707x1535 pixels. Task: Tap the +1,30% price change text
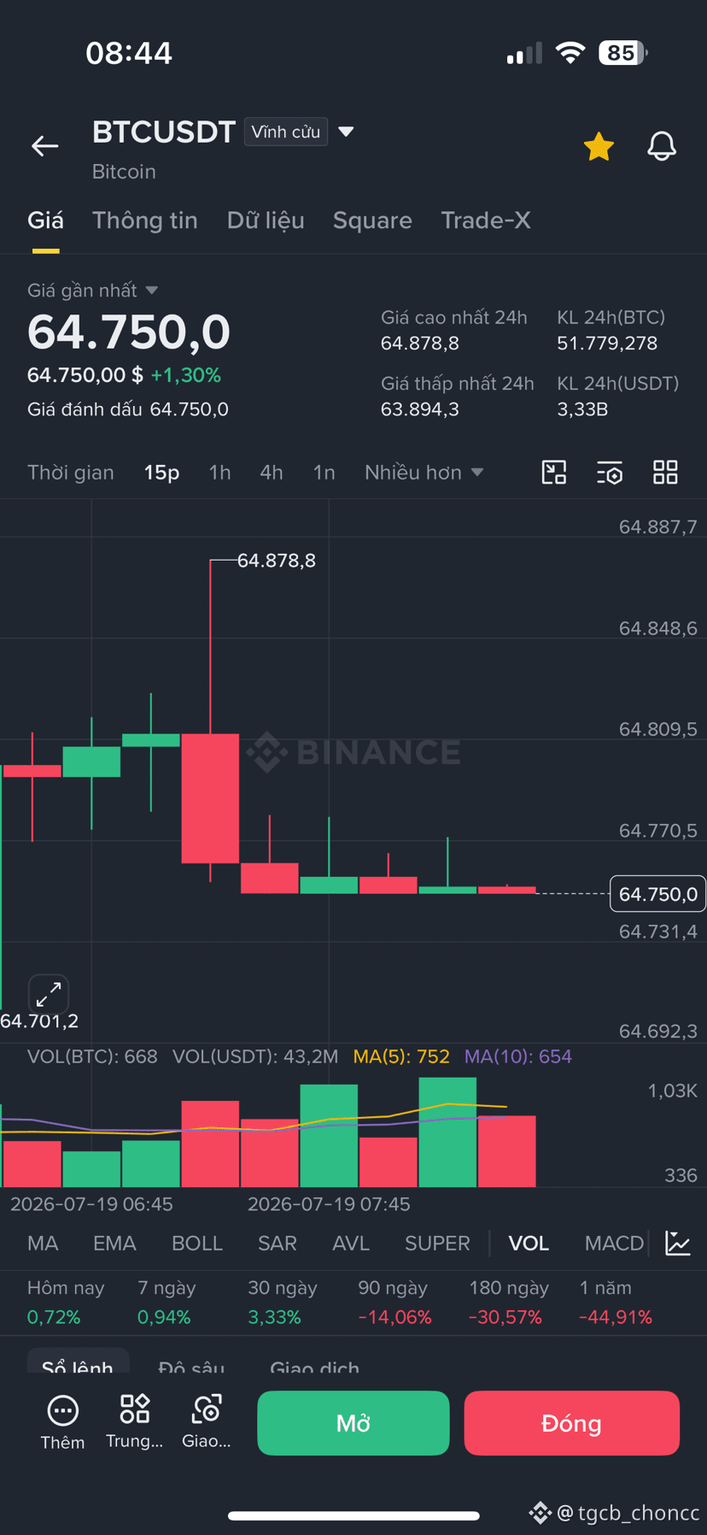tap(186, 375)
